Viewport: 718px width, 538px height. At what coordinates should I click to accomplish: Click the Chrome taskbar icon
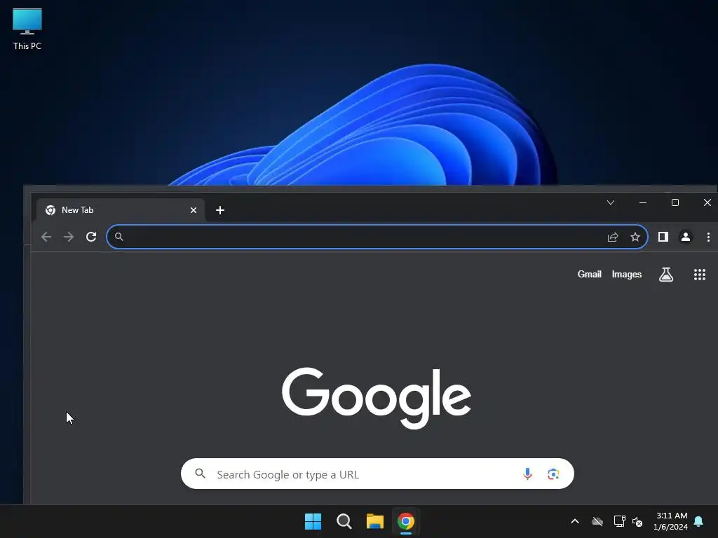[406, 521]
